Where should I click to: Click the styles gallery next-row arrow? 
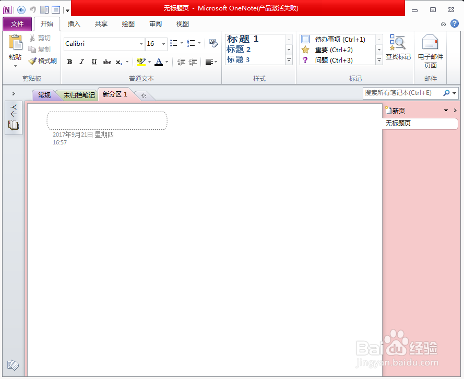pos(289,50)
